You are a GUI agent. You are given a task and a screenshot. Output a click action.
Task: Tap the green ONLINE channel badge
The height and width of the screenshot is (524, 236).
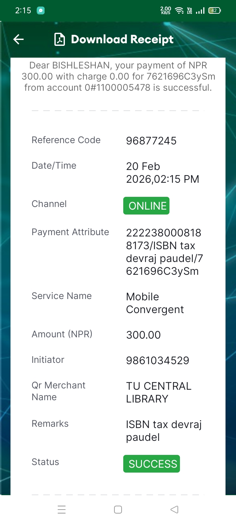(146, 206)
